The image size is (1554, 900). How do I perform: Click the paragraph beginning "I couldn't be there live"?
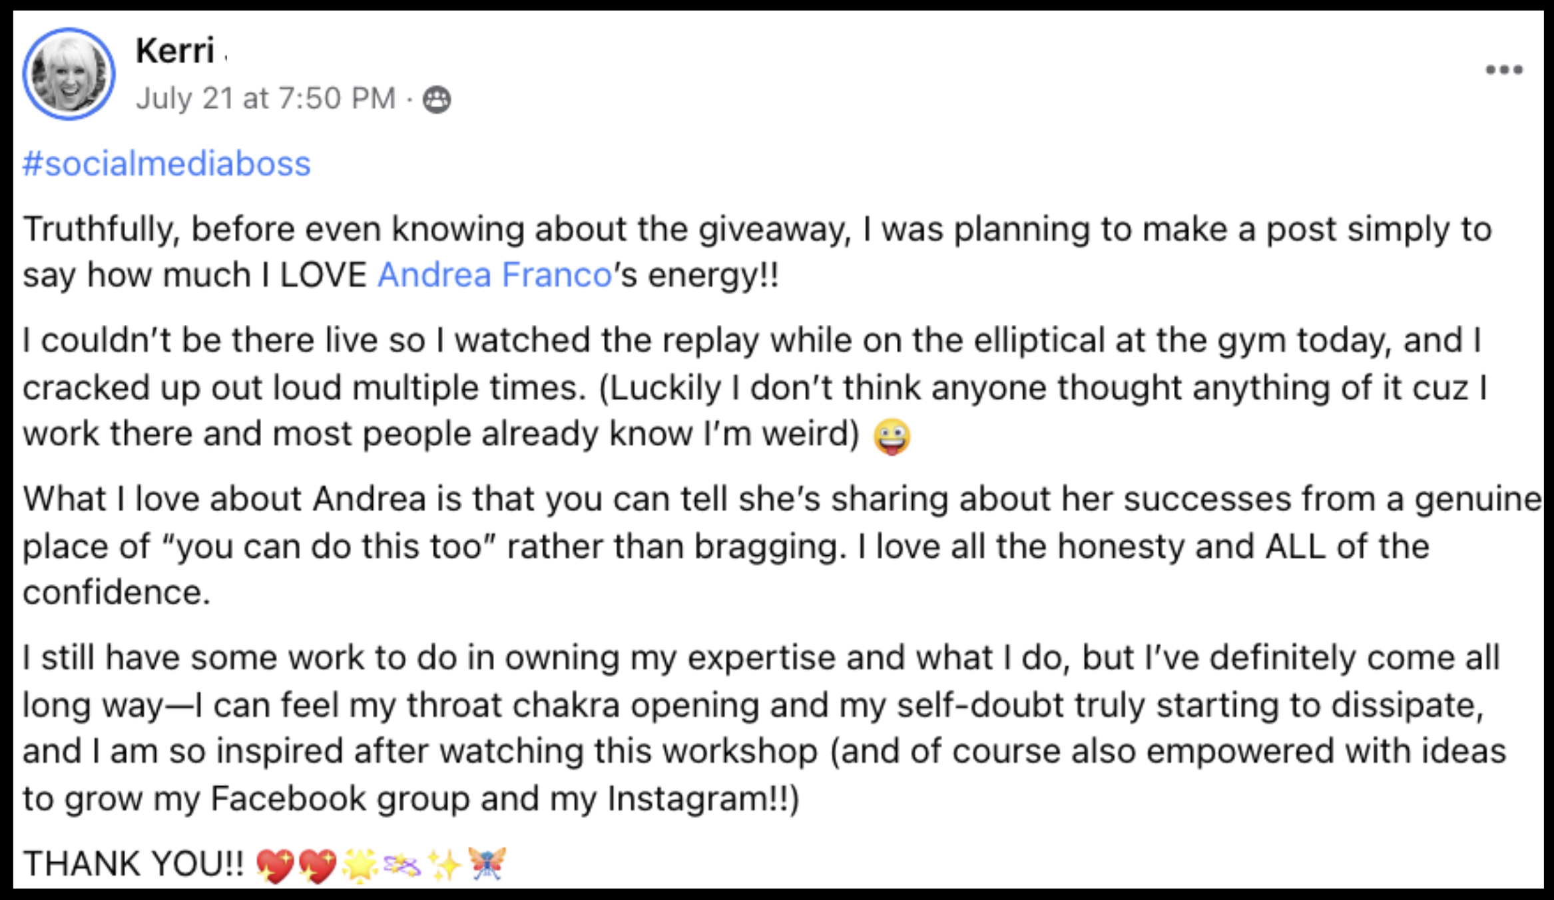coord(754,387)
